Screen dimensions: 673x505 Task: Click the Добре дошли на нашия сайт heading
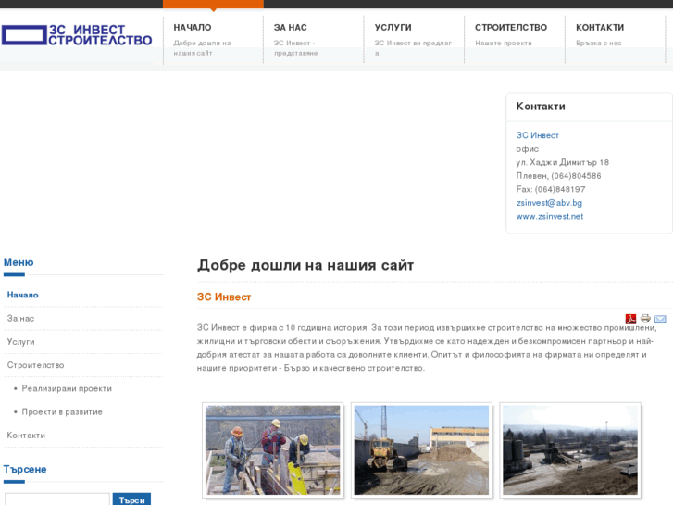305,265
